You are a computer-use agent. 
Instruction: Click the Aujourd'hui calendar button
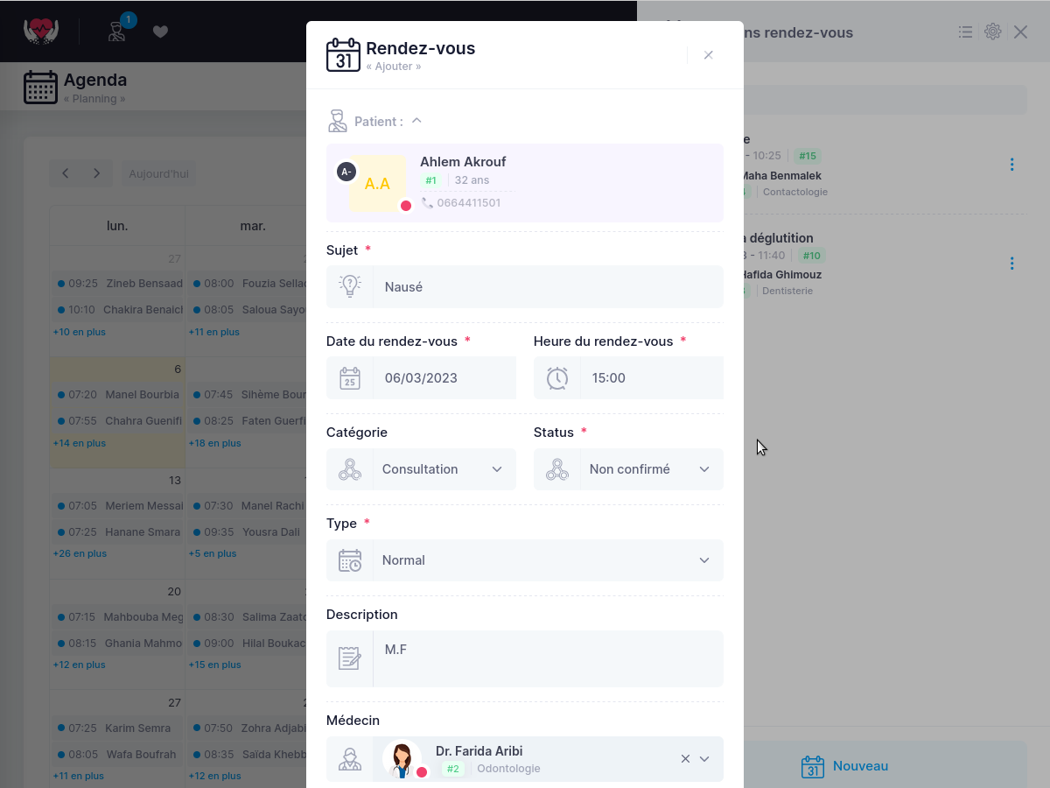click(158, 173)
